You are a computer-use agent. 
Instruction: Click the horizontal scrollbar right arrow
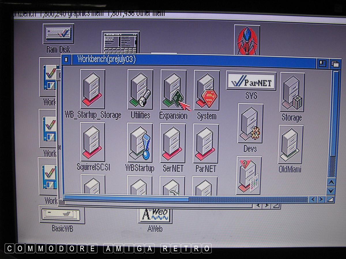[x=321, y=199]
